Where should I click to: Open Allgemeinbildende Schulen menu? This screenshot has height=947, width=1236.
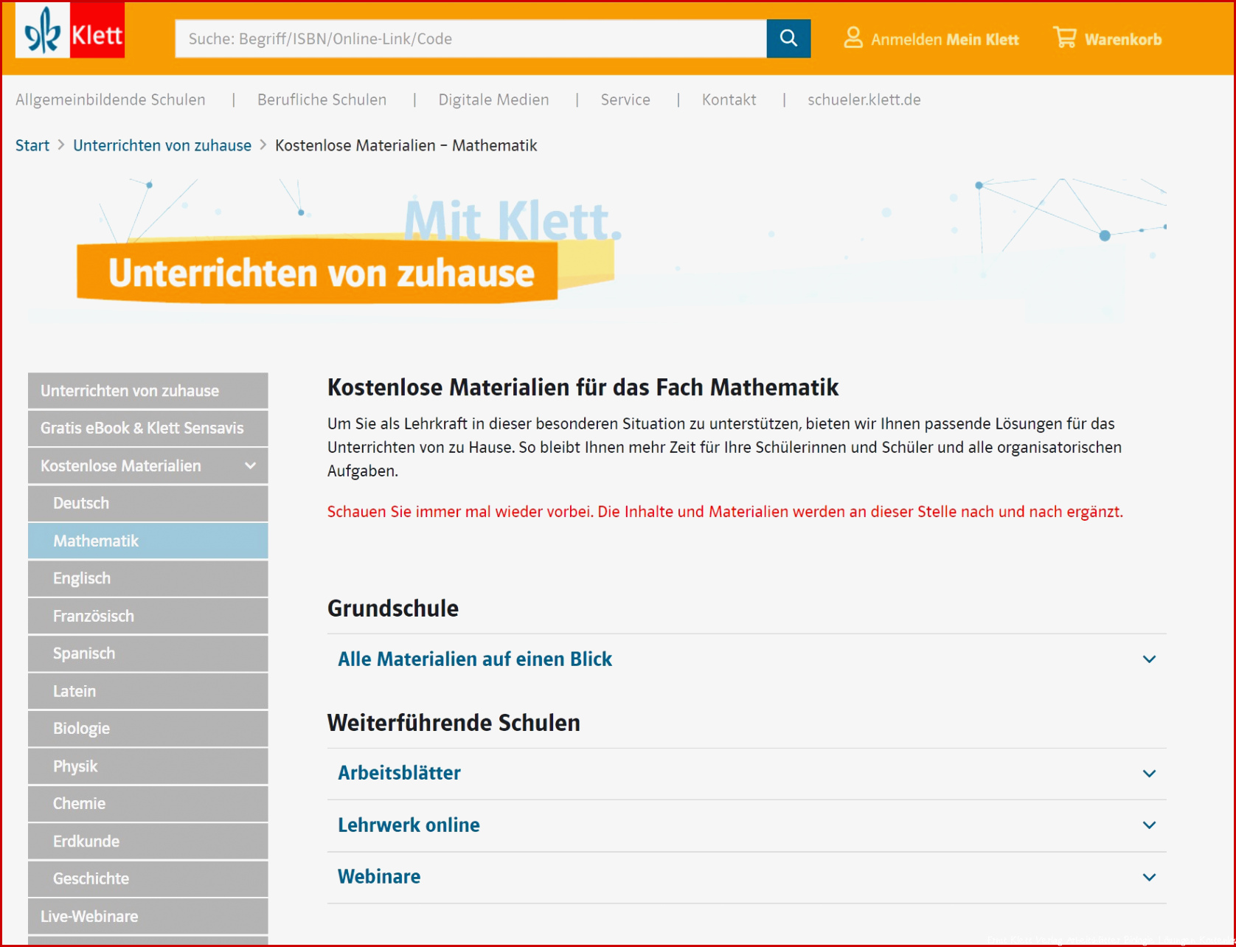click(111, 100)
